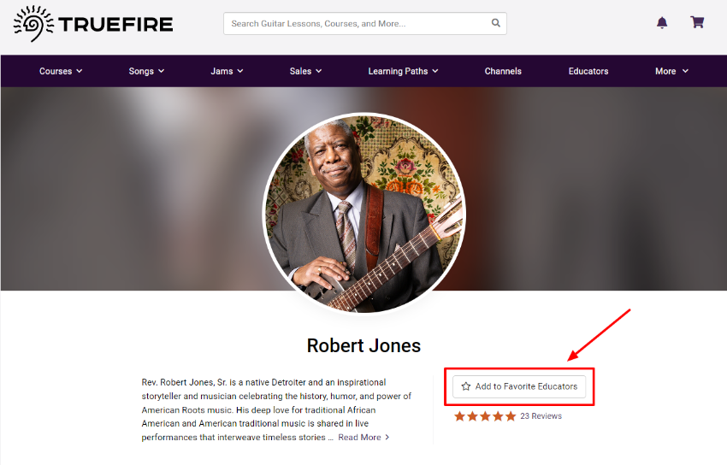Go to the Channels page

coord(503,71)
